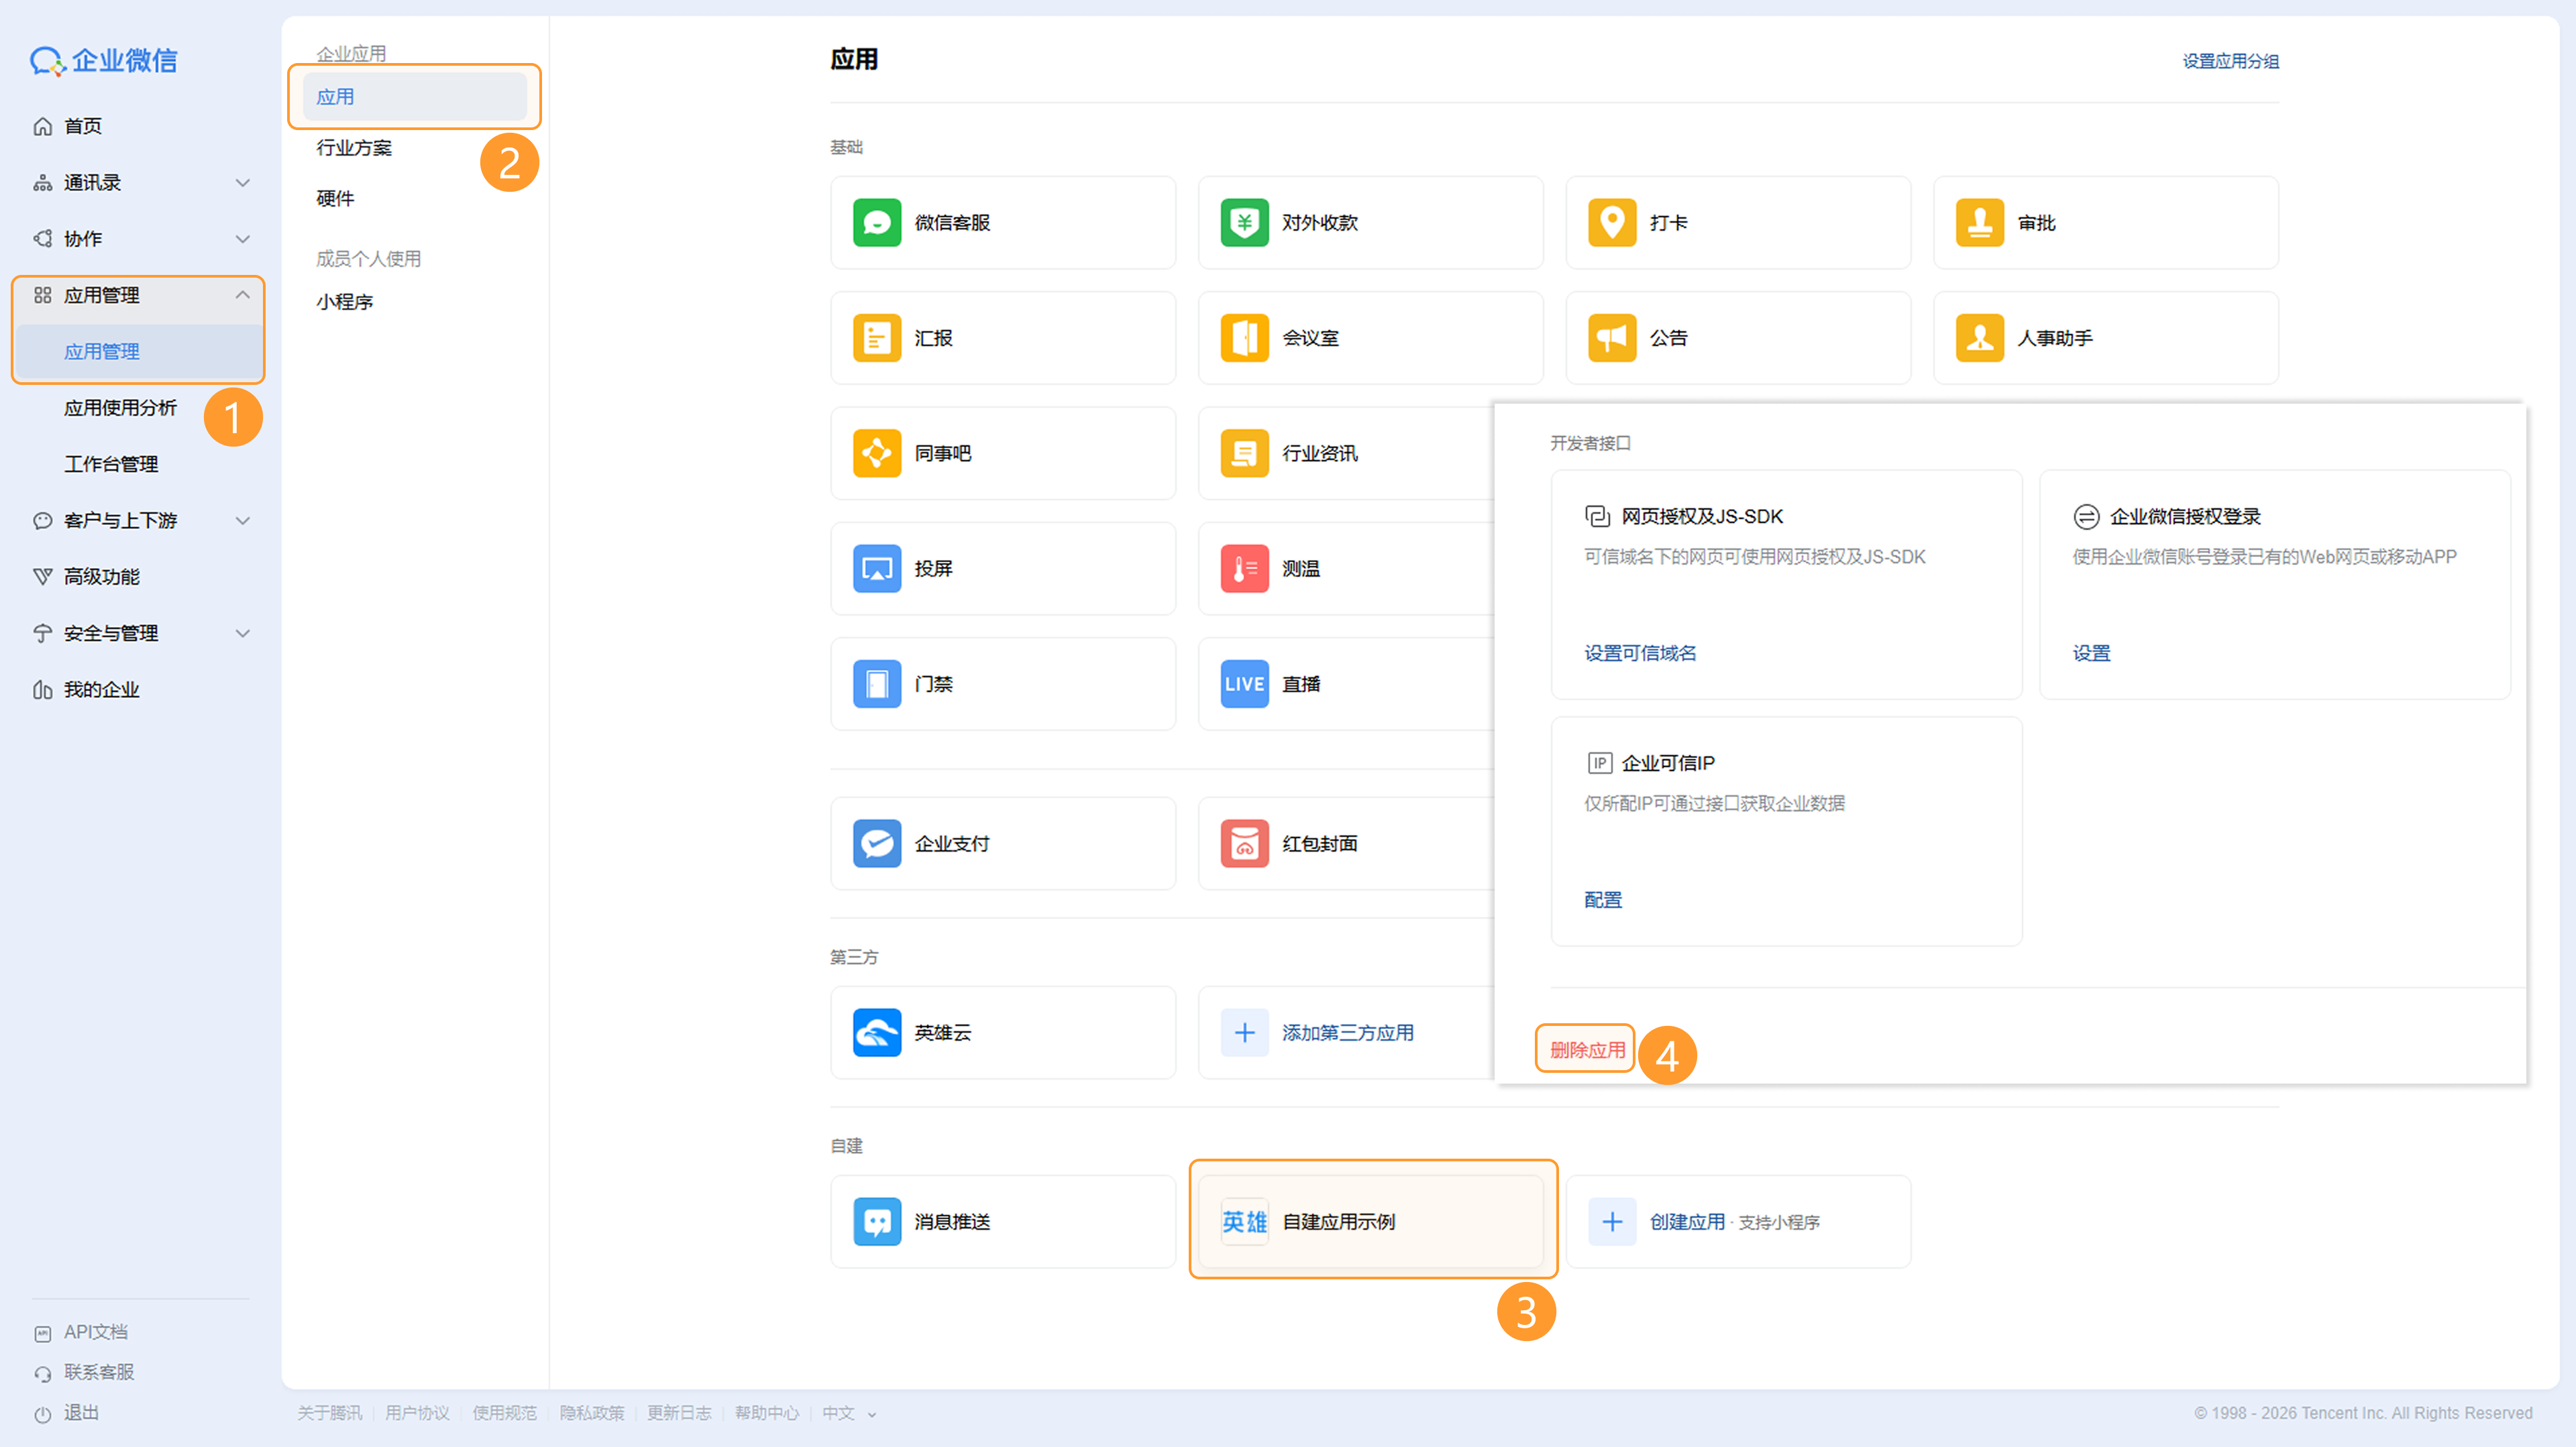Open 应用使用分析 in sidebar
The height and width of the screenshot is (1447, 2576).
tap(120, 408)
